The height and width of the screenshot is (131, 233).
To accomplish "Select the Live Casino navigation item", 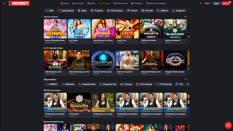I will [x=104, y=3].
